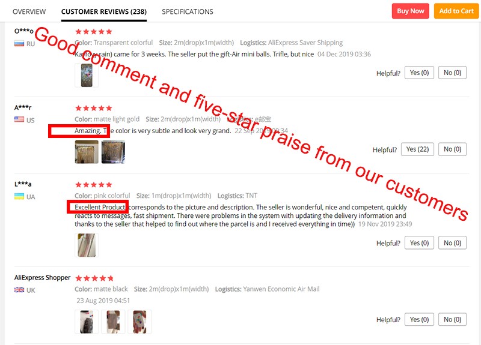The image size is (481, 345).
Task: Click No (0) on AliExpress Shopper's review
Action: 452,319
